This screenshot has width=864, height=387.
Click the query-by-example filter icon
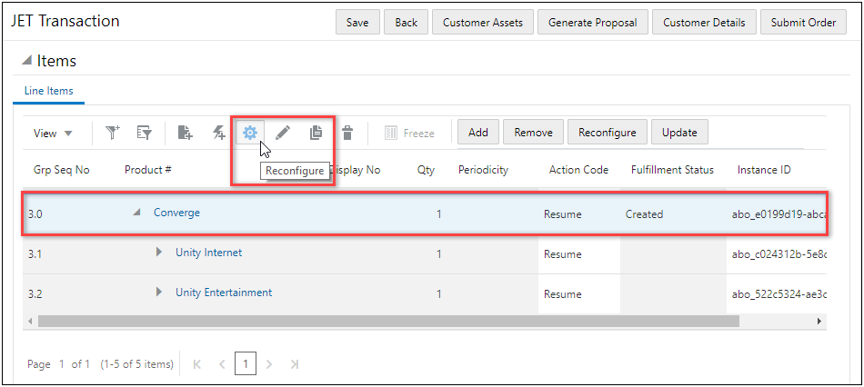[x=144, y=133]
